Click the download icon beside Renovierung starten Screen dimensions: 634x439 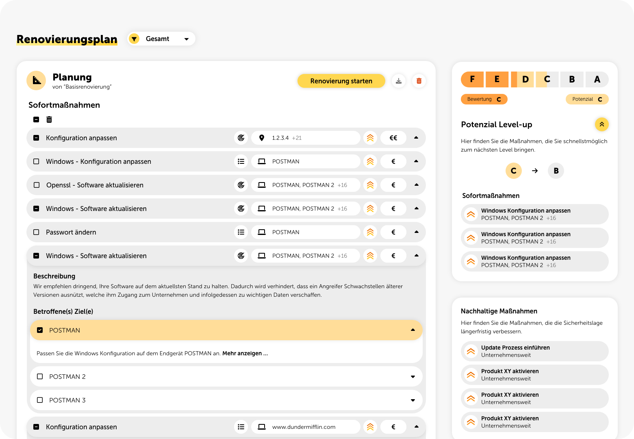click(x=399, y=81)
